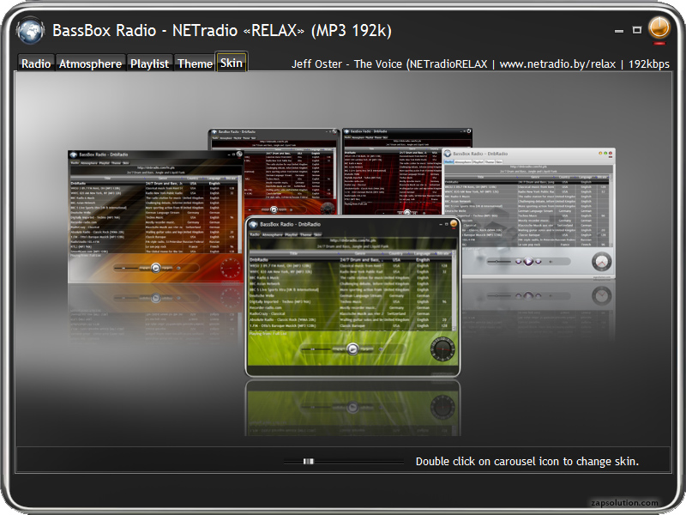Image resolution: width=686 pixels, height=515 pixels.
Task: Switch to the Radio tab
Action: coord(36,64)
